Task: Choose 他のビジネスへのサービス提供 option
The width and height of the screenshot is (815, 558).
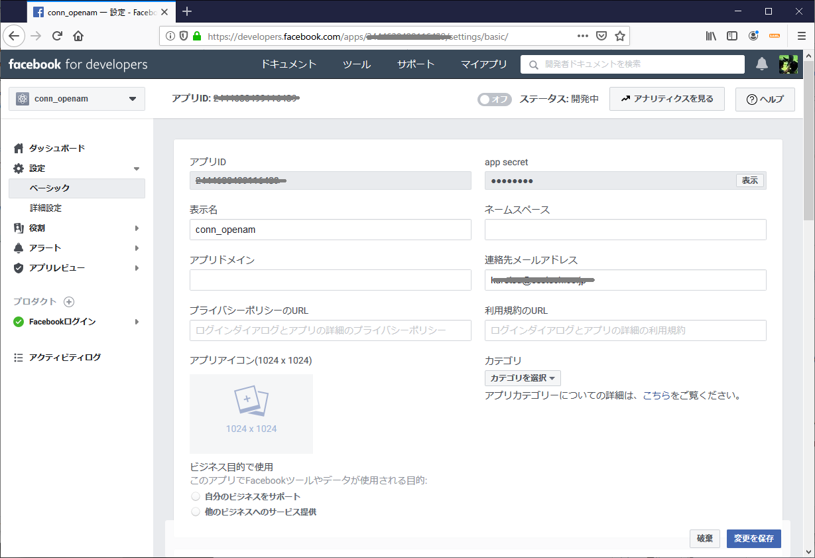Action: (x=196, y=512)
